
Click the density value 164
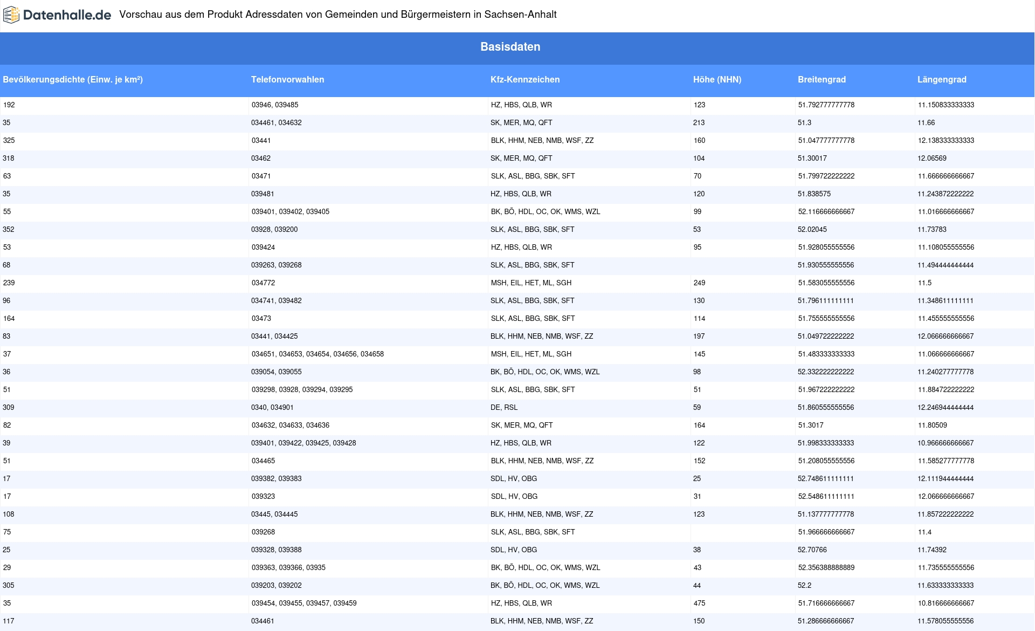[9, 319]
